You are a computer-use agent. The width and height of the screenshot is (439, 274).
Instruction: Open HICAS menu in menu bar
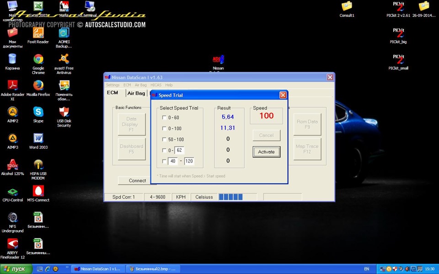click(155, 85)
